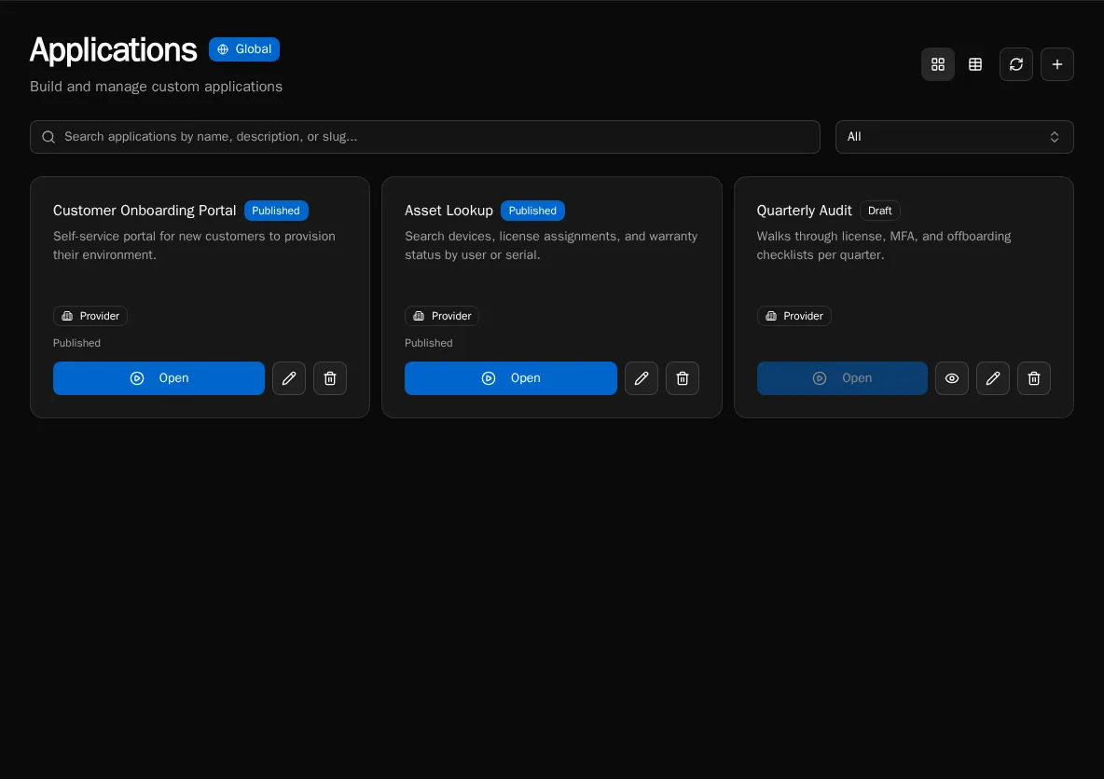
Task: Expand the All status filter dropdown
Action: pos(954,137)
